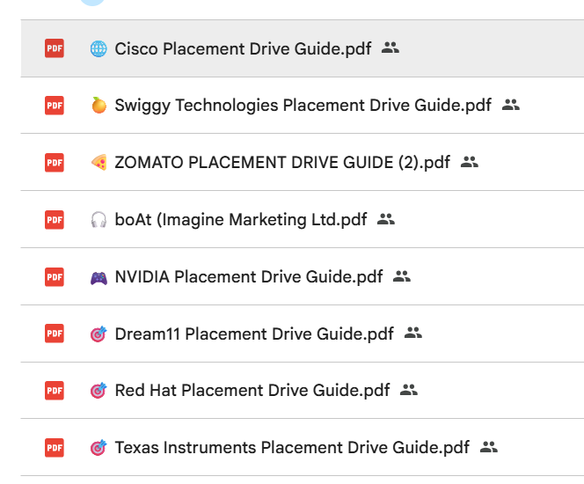Select Red Hat Placement Drive Guide.pdf
Viewport: 584px width, 484px height.
click(x=252, y=391)
